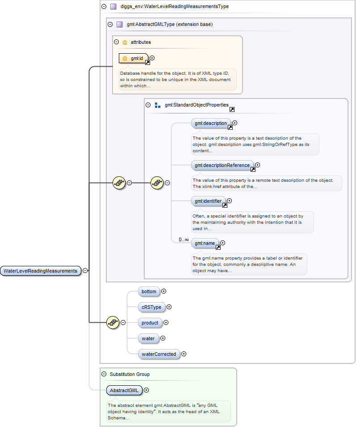
Task: Collapse the gml:AbstractGMLType extension base
Action: [110, 25]
